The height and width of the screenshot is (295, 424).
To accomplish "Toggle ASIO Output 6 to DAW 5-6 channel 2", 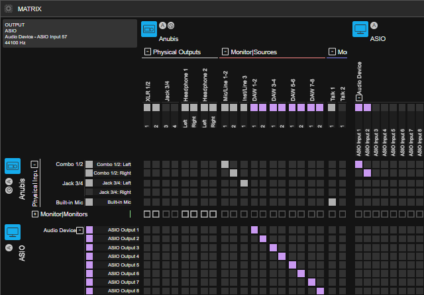I will tap(301, 273).
